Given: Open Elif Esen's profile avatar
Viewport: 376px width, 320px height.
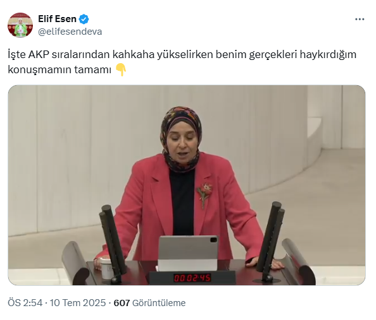Looking at the screenshot, I should (x=20, y=25).
